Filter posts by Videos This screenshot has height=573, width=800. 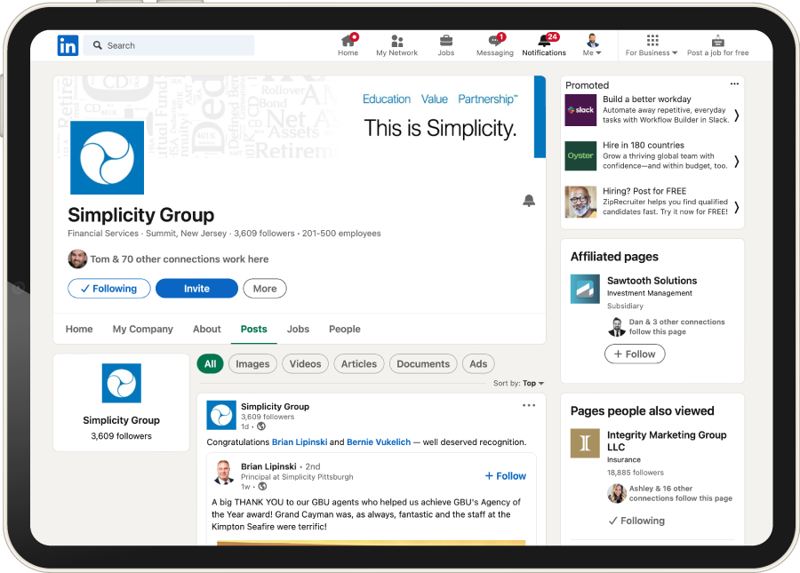click(305, 364)
